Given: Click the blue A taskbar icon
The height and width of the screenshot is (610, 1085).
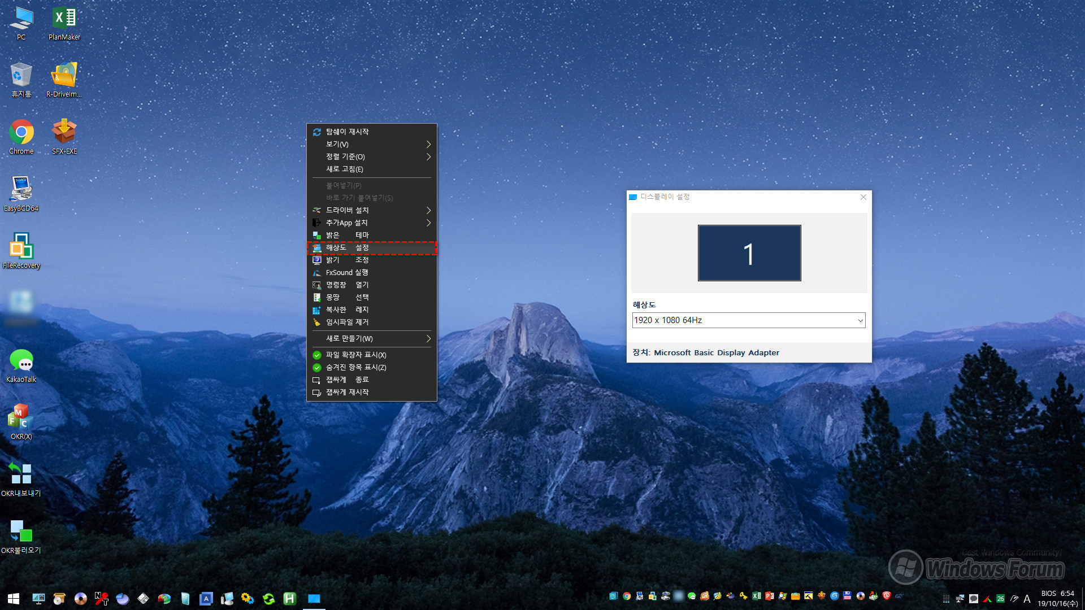Looking at the screenshot, I should [x=206, y=599].
